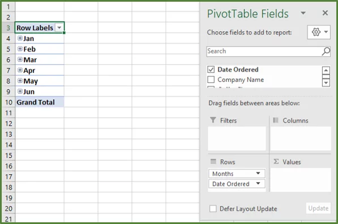Image resolution: width=338 pixels, height=224 pixels.
Task: Click inside the Columns area box
Action: (301, 138)
